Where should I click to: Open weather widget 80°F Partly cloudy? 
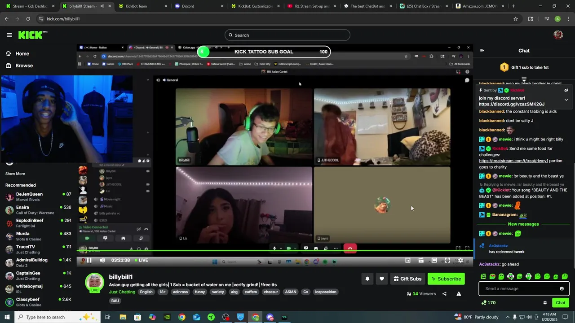[477, 317]
